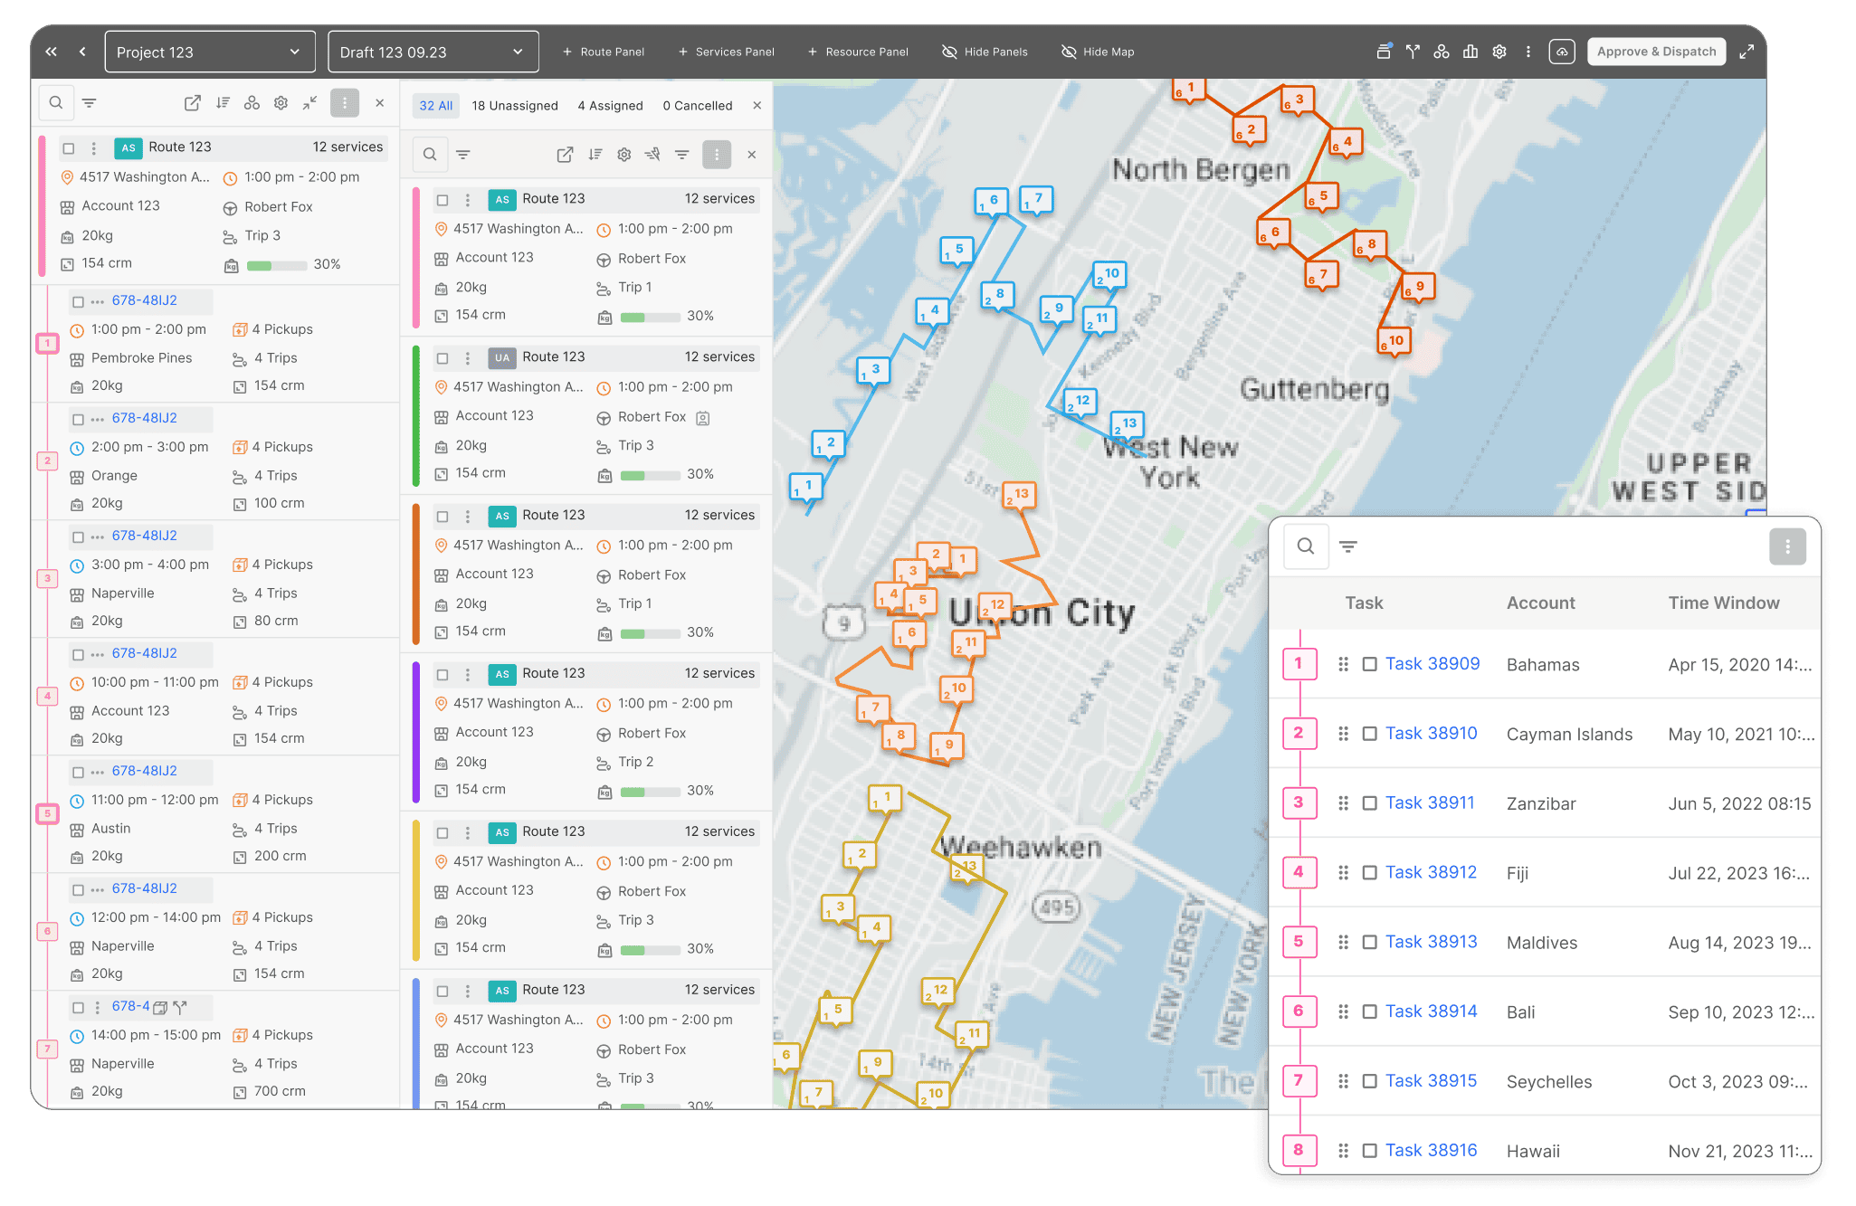1856x1206 pixels.
Task: Open ellipsis menu for Orange service row
Action: (x=98, y=419)
